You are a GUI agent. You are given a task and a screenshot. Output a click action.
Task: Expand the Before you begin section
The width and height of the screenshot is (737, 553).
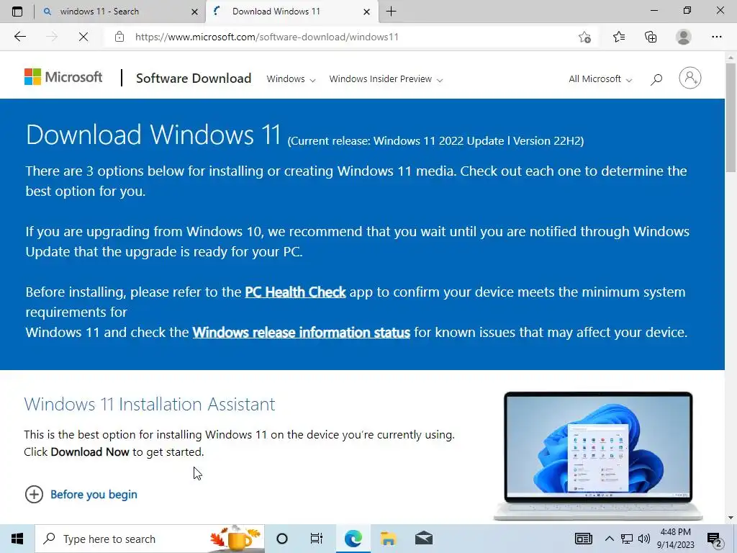[x=81, y=494]
